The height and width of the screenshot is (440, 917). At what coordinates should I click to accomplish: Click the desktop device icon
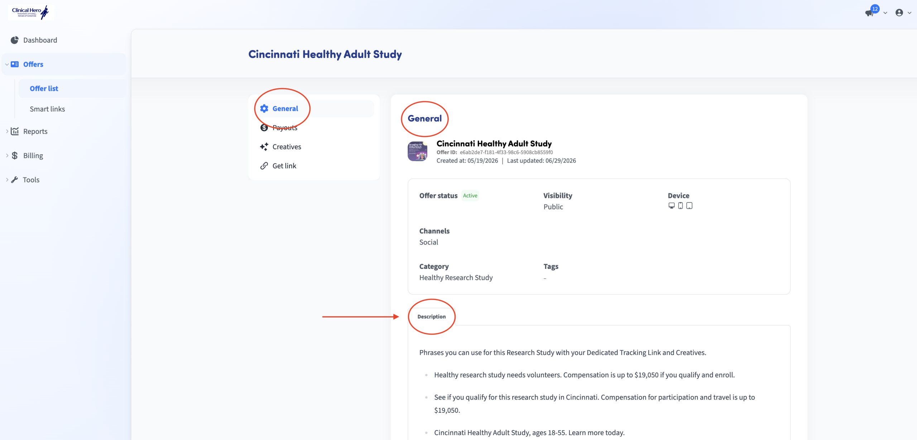click(672, 206)
